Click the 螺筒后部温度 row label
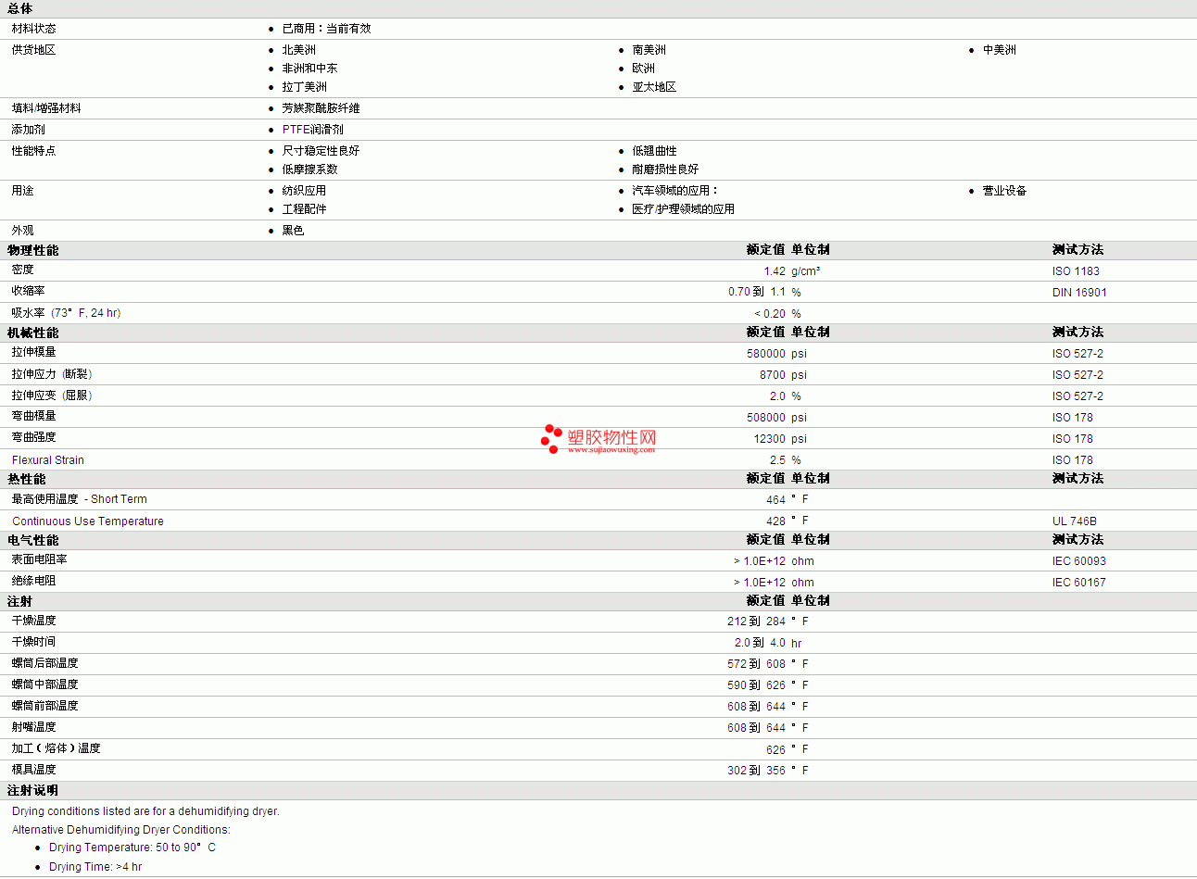The width and height of the screenshot is (1197, 879). (x=44, y=663)
